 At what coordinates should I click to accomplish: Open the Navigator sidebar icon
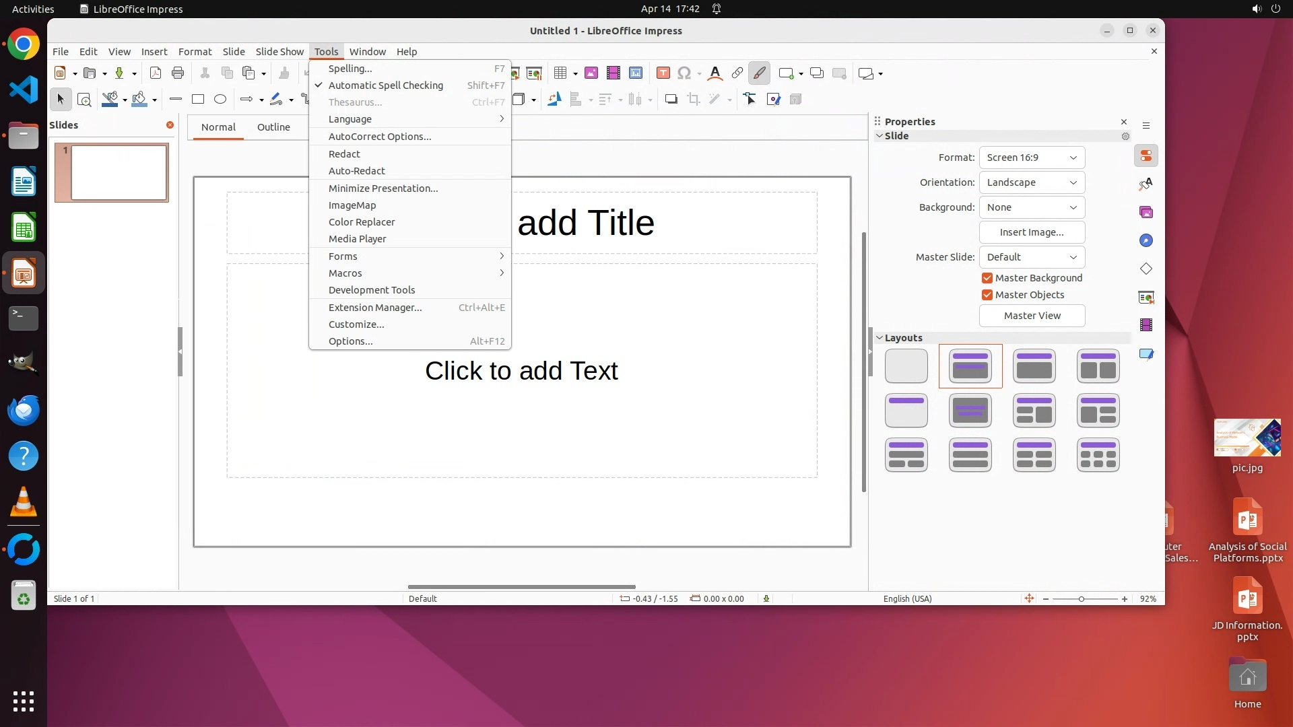point(1146,241)
